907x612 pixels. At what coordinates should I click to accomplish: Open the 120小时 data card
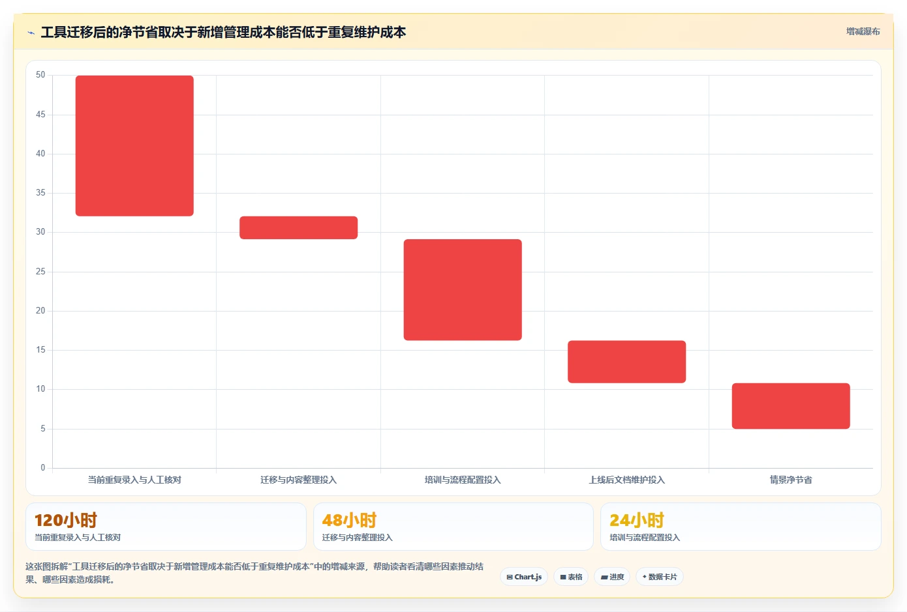pyautogui.click(x=166, y=527)
